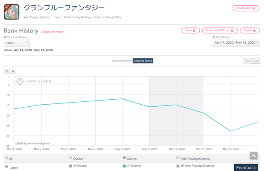Click the JP-Overall gray swatch

point(71,166)
